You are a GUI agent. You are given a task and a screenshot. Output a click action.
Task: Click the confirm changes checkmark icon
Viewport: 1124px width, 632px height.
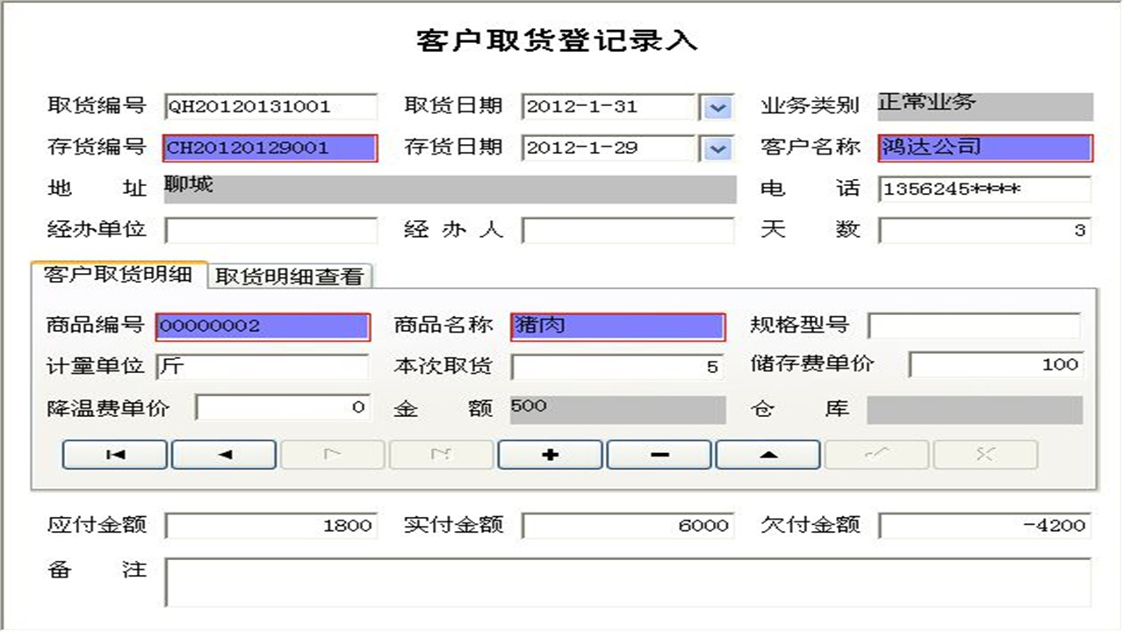tap(876, 454)
